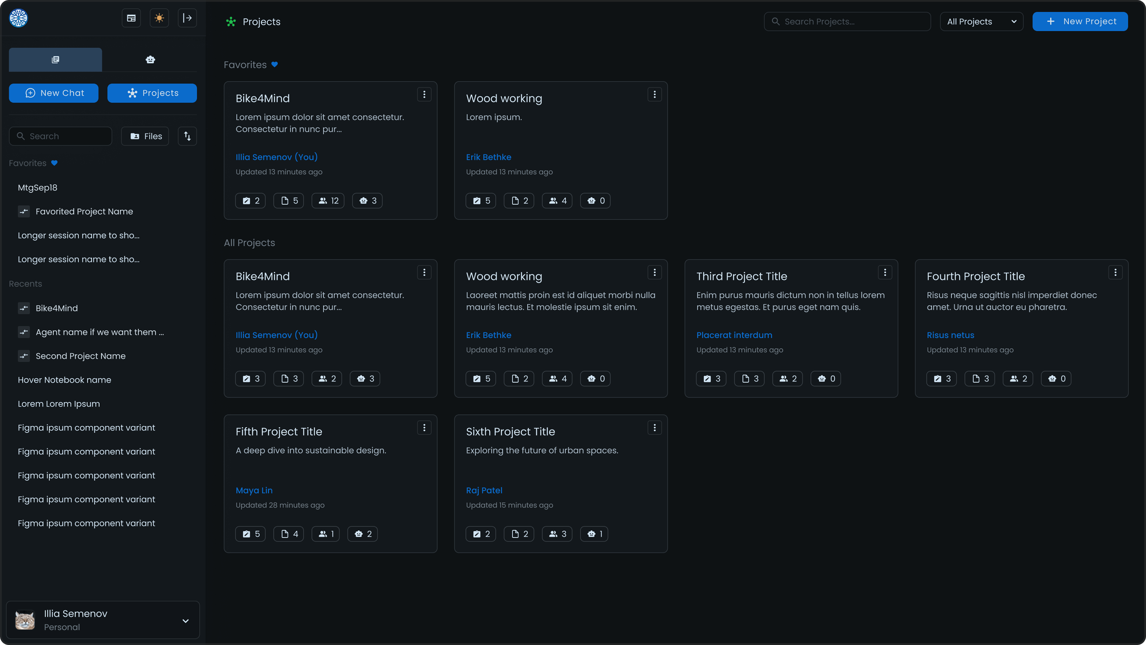Toggle the Favorites heart in the sidebar

pyautogui.click(x=54, y=163)
